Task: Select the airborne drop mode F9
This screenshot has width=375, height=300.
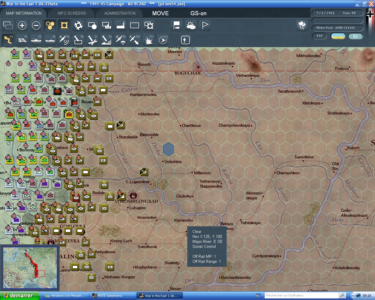Action: point(120,40)
